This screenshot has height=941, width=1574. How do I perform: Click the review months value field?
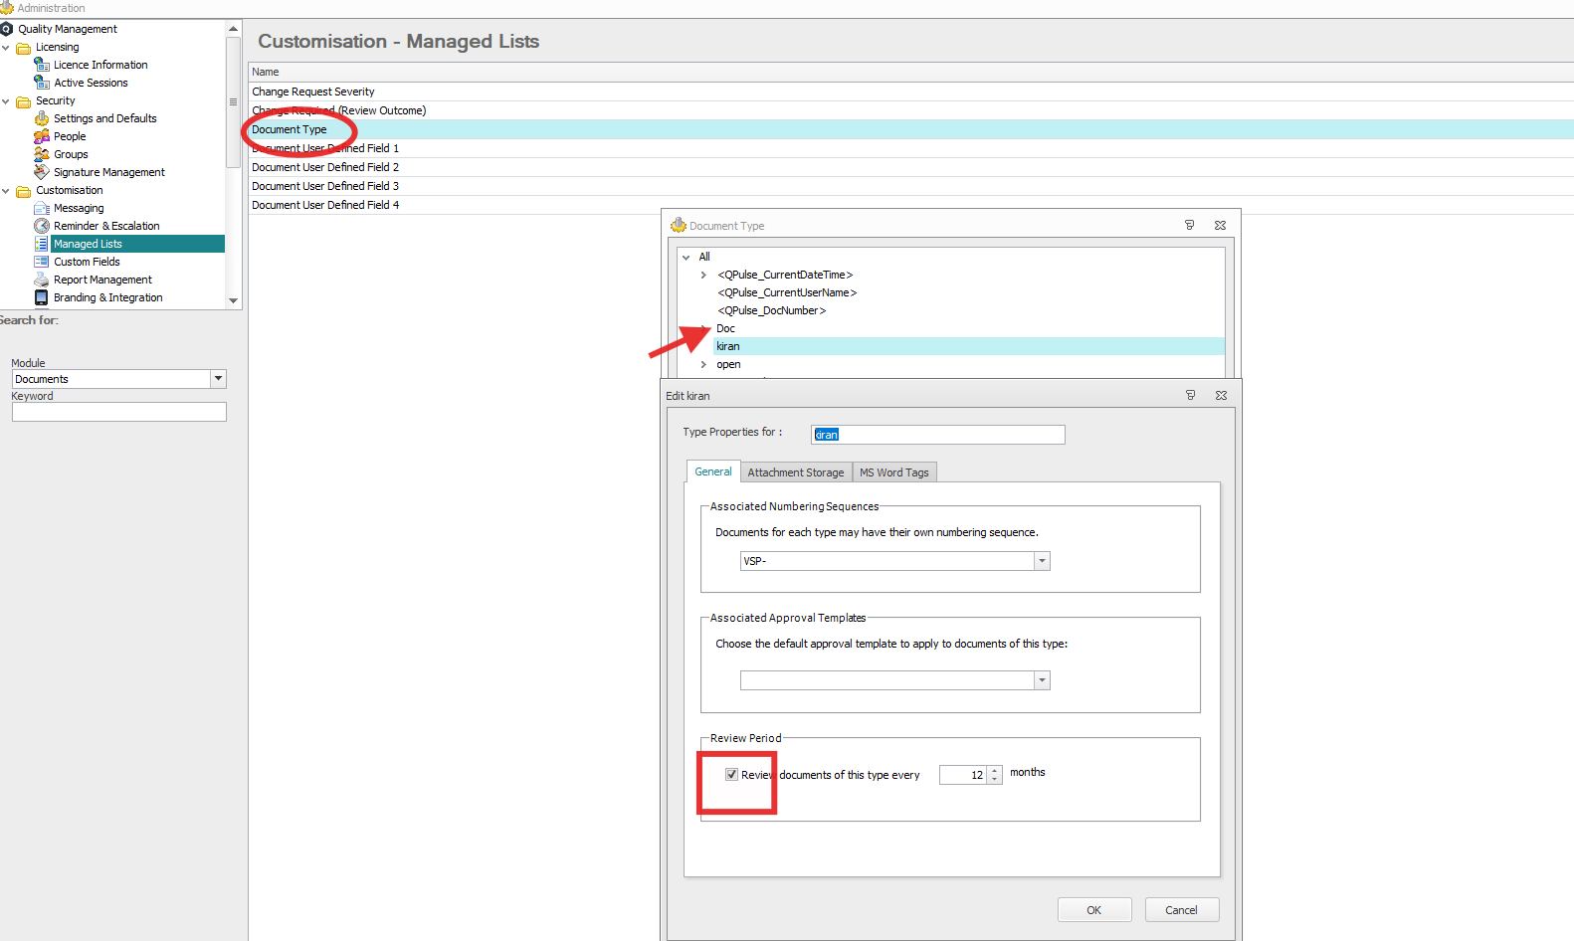point(963,775)
